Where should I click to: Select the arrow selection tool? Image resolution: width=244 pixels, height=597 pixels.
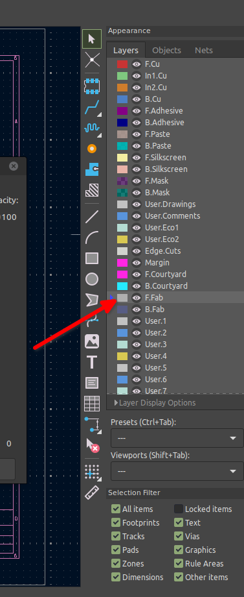pyautogui.click(x=92, y=39)
